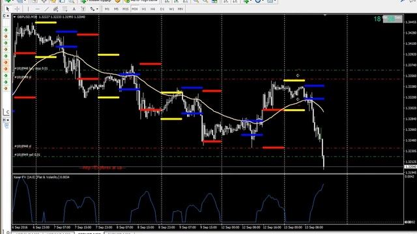Close the side panel marked C

8,16
